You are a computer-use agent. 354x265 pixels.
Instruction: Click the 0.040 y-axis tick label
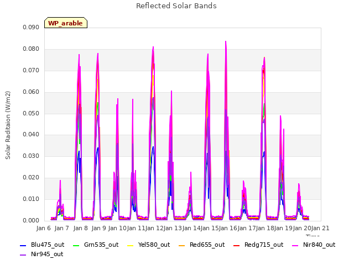point(31,135)
